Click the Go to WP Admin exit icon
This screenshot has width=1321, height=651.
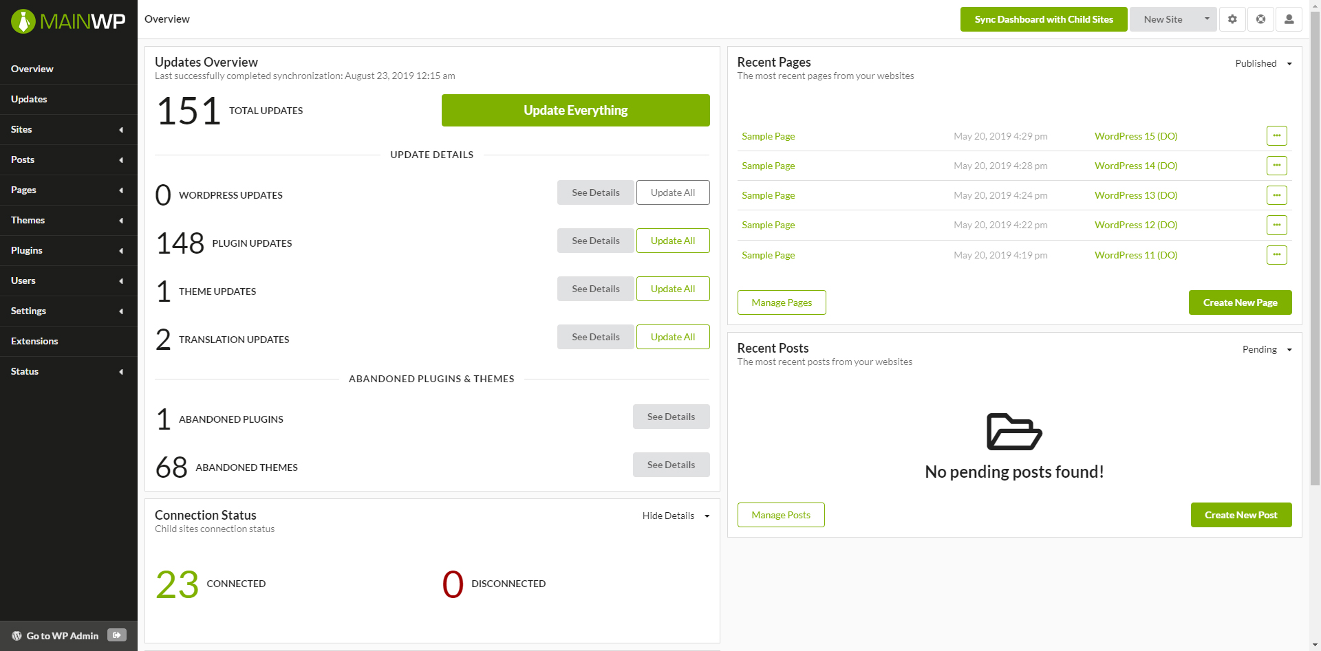click(117, 635)
